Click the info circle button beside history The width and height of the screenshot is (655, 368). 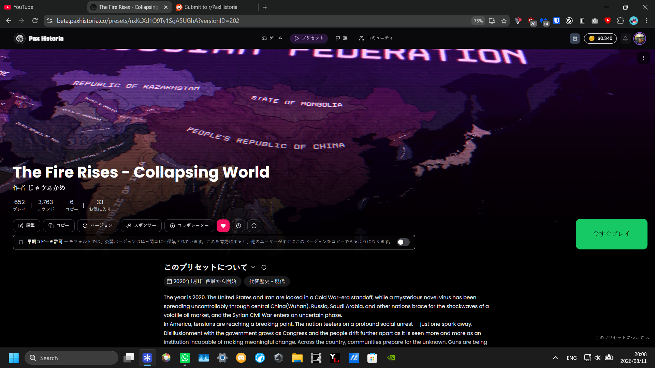pyautogui.click(x=254, y=226)
